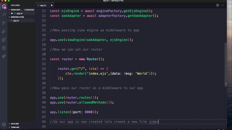The height and width of the screenshot is (130, 232).
Task: Open the Explorer view in activity bar
Action: 4,6
